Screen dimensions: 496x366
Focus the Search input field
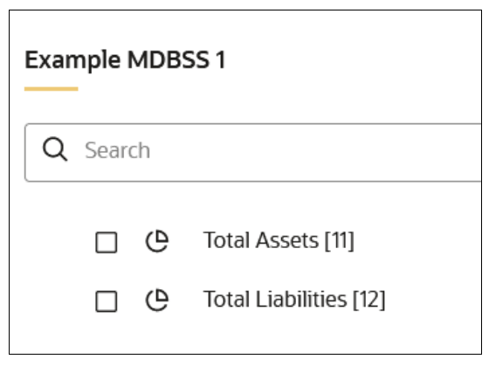point(253,153)
